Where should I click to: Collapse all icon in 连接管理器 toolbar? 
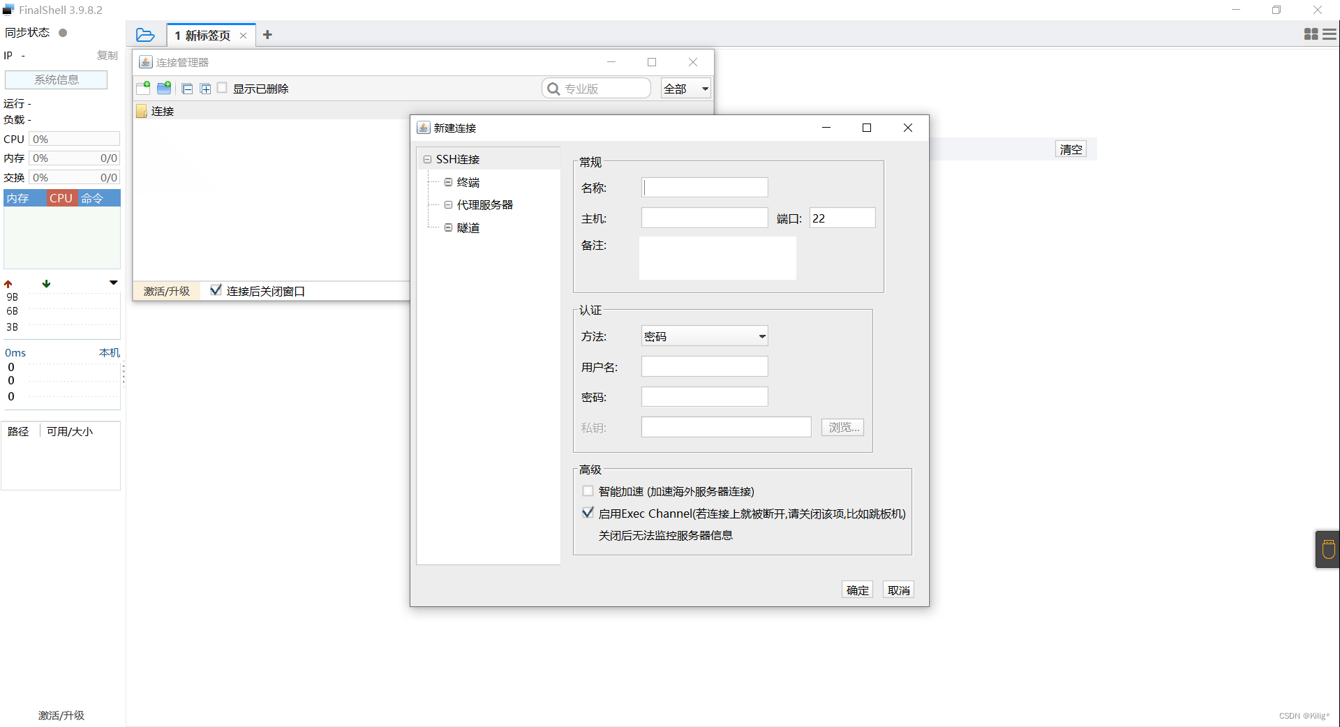tap(187, 89)
